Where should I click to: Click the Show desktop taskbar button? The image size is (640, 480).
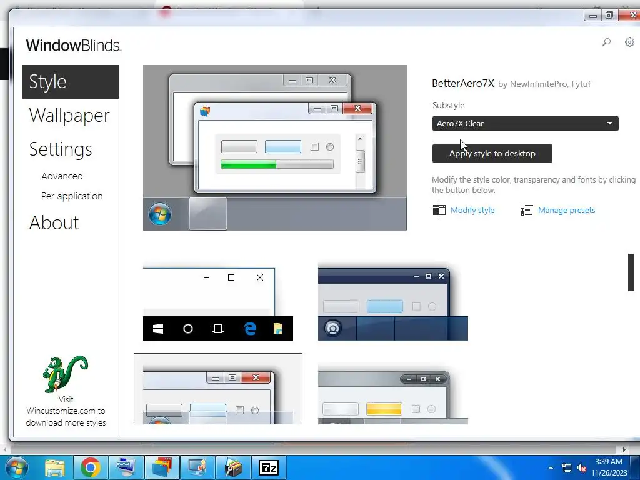(635, 467)
